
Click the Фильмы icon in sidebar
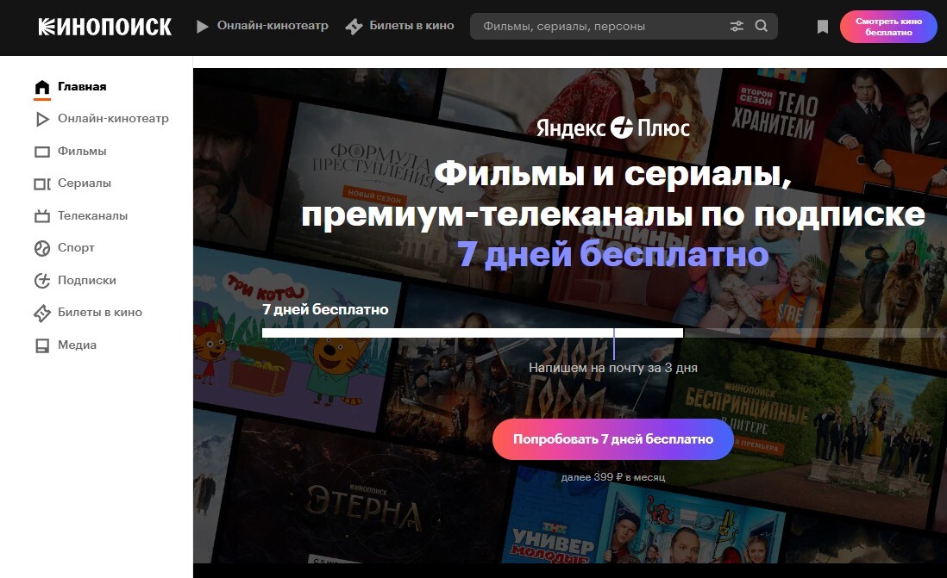pyautogui.click(x=41, y=152)
